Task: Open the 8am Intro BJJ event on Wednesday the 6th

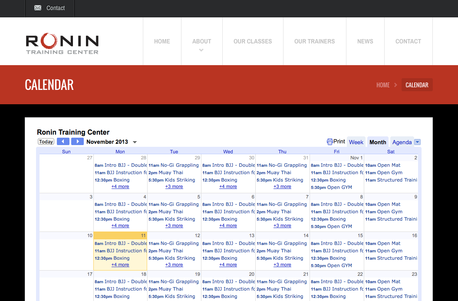Action: [228, 204]
